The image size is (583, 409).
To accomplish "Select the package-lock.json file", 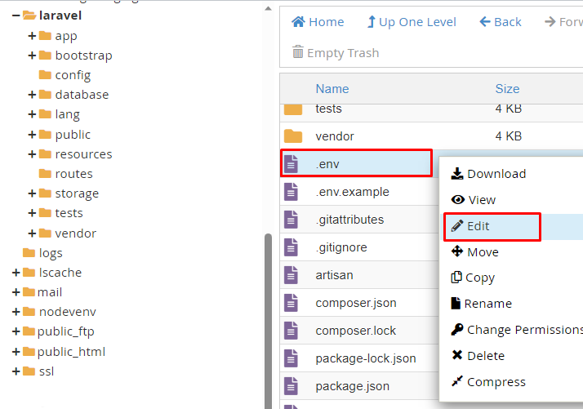I will [359, 358].
